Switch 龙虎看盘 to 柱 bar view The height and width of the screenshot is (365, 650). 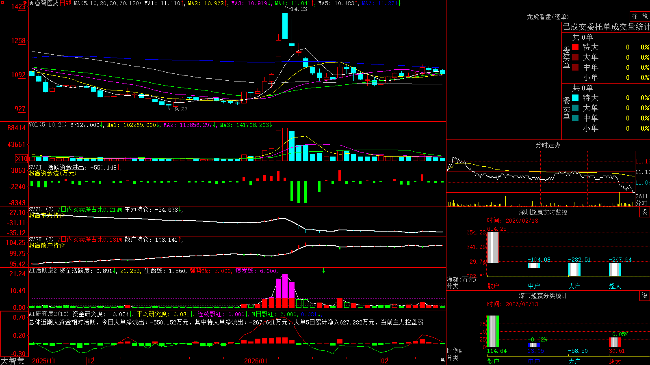point(635,16)
